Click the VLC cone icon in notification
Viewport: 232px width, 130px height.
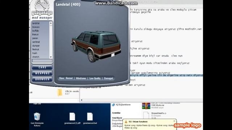pos(126,122)
